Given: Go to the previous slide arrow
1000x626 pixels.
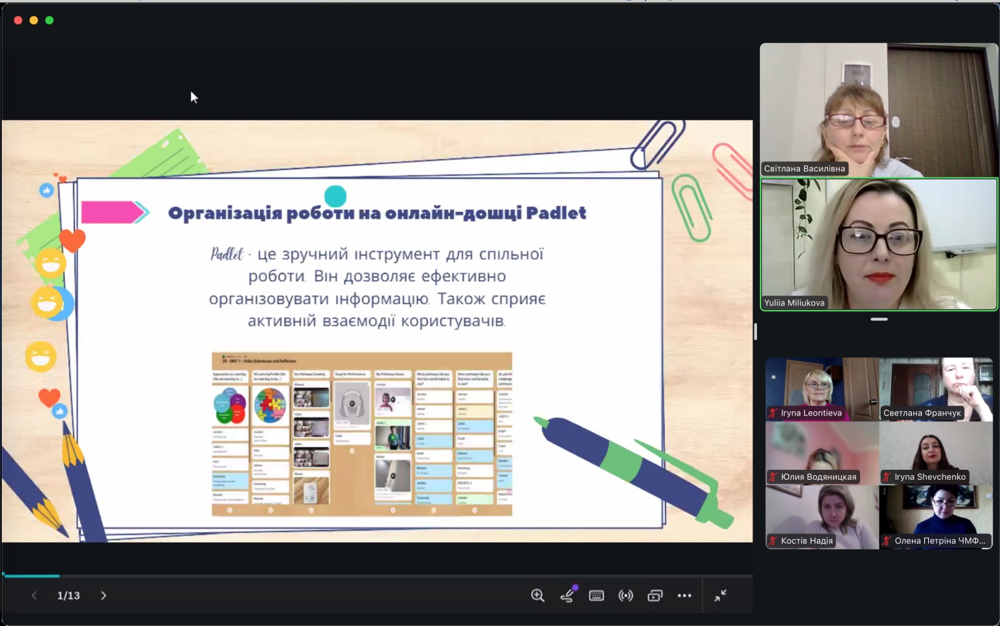Looking at the screenshot, I should [x=34, y=595].
